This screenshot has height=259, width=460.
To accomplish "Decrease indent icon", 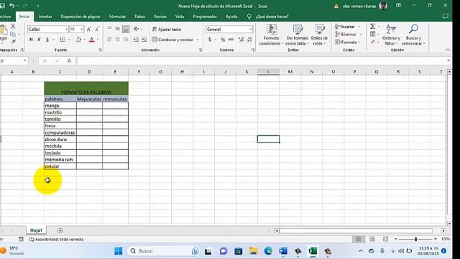I will pos(136,40).
